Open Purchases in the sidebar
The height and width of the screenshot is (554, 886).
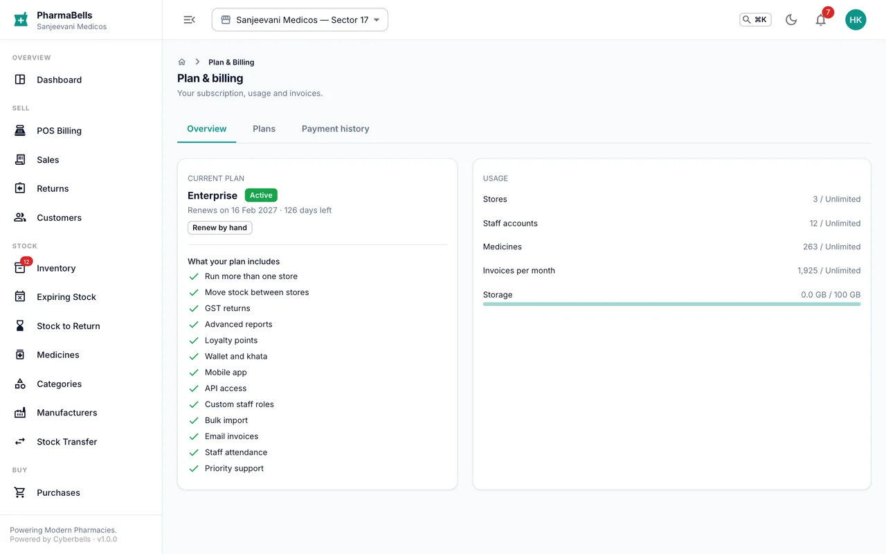pos(81,492)
